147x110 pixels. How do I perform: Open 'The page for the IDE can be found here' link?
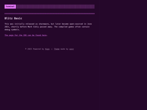26,35
